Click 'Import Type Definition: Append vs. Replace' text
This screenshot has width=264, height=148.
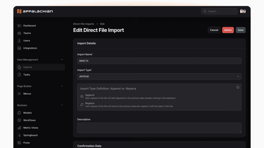click(x=108, y=89)
